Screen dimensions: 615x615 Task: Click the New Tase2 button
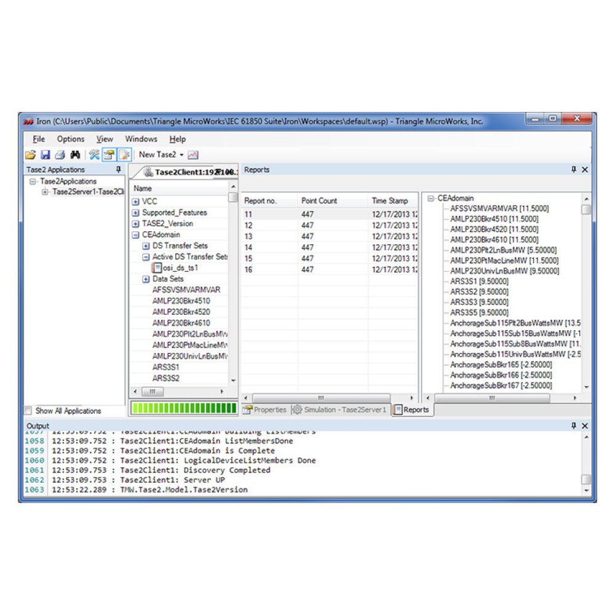coord(157,154)
